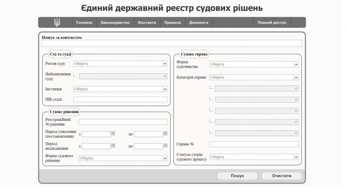Image resolution: width=347 pixels, height=195 pixels.
Task: Focus the ПІБ судді input field
Action: 120,100
